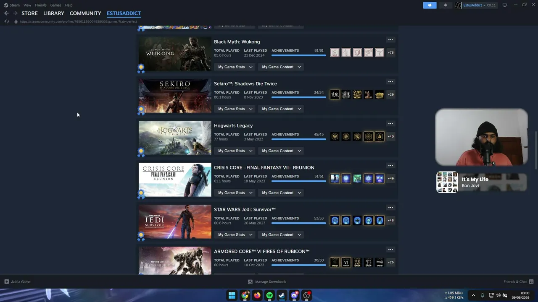Open three-dot menu for CRISIS CORE
The width and height of the screenshot is (538, 302).
pyautogui.click(x=390, y=166)
